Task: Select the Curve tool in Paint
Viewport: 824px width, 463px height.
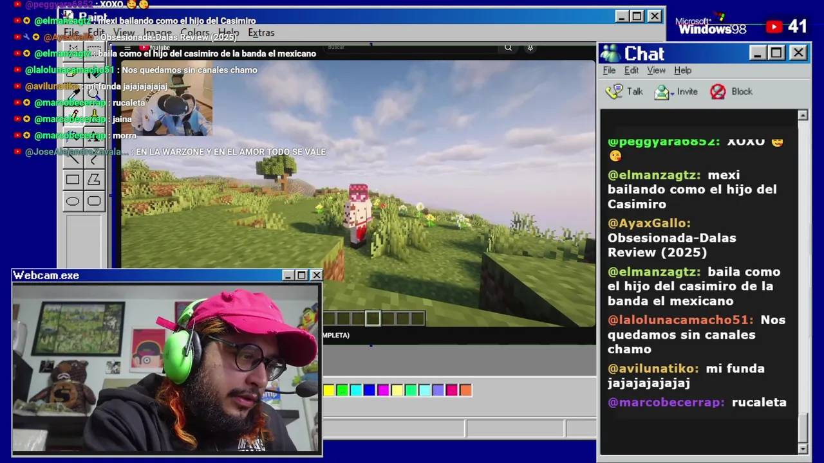Action: tap(94, 158)
